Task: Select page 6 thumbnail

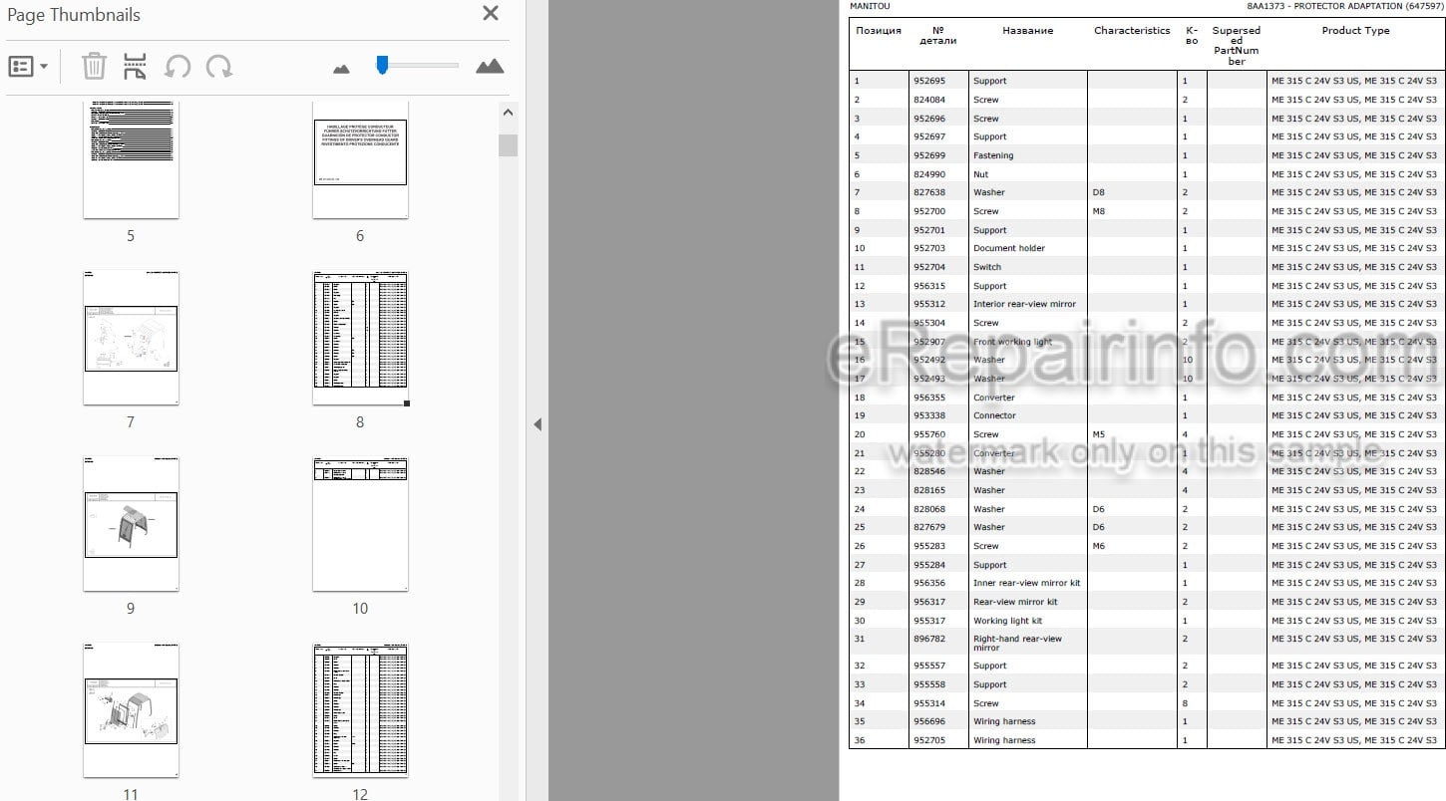Action: pyautogui.click(x=360, y=158)
